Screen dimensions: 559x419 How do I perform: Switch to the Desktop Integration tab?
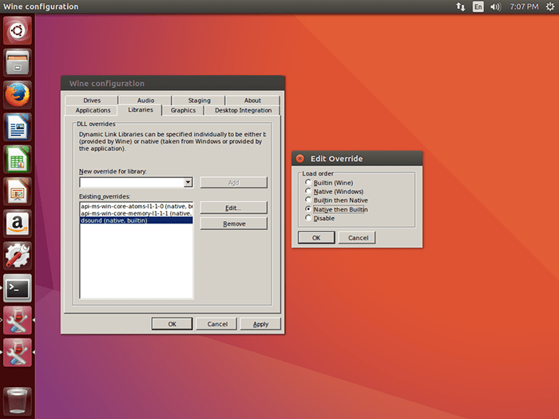(243, 110)
